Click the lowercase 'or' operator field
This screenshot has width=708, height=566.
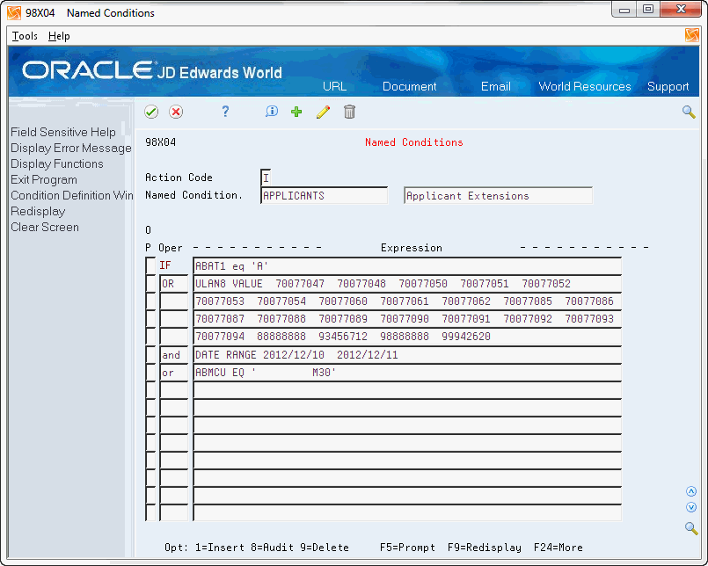(174, 373)
